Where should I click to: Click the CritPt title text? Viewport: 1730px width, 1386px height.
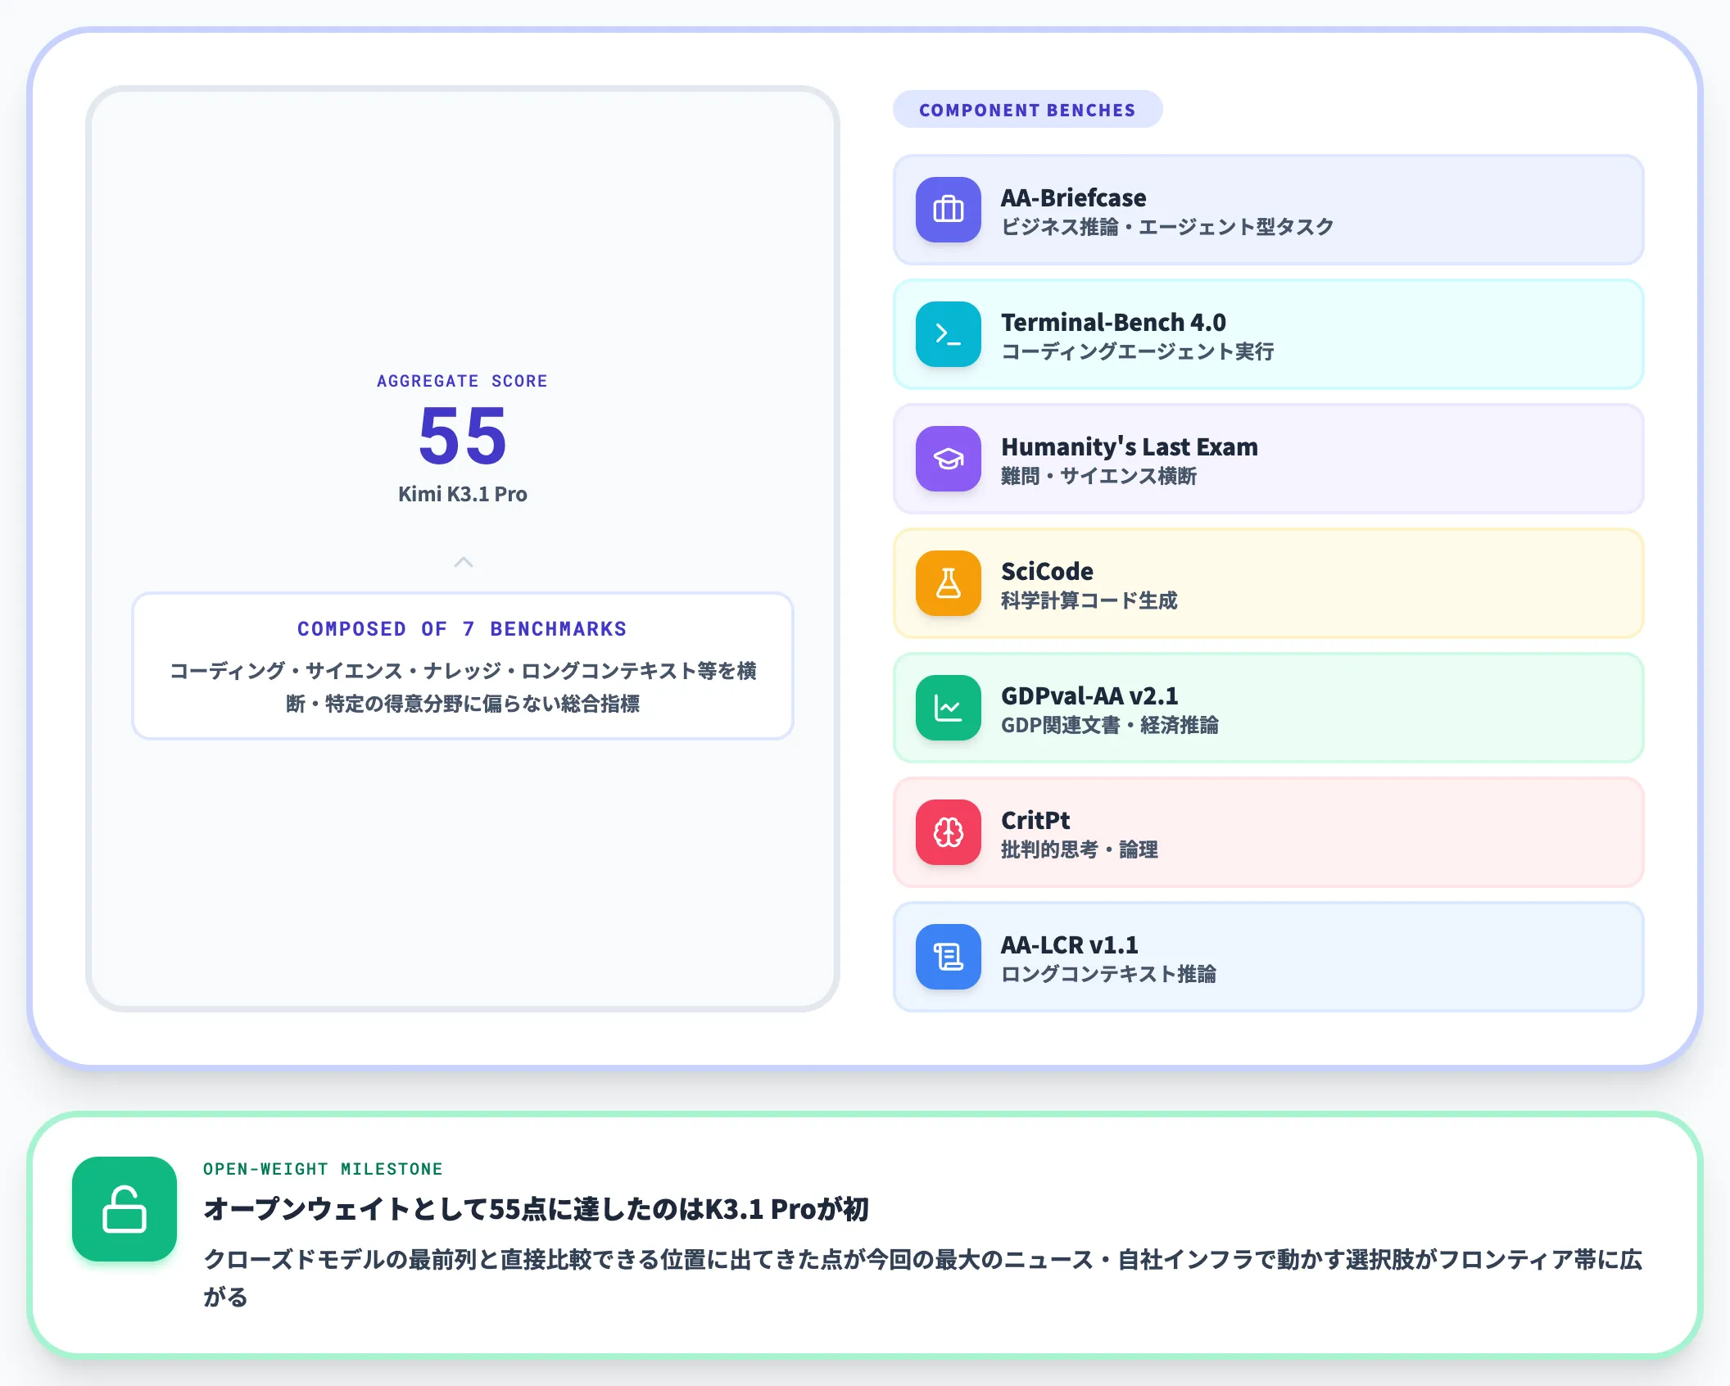(x=1035, y=820)
